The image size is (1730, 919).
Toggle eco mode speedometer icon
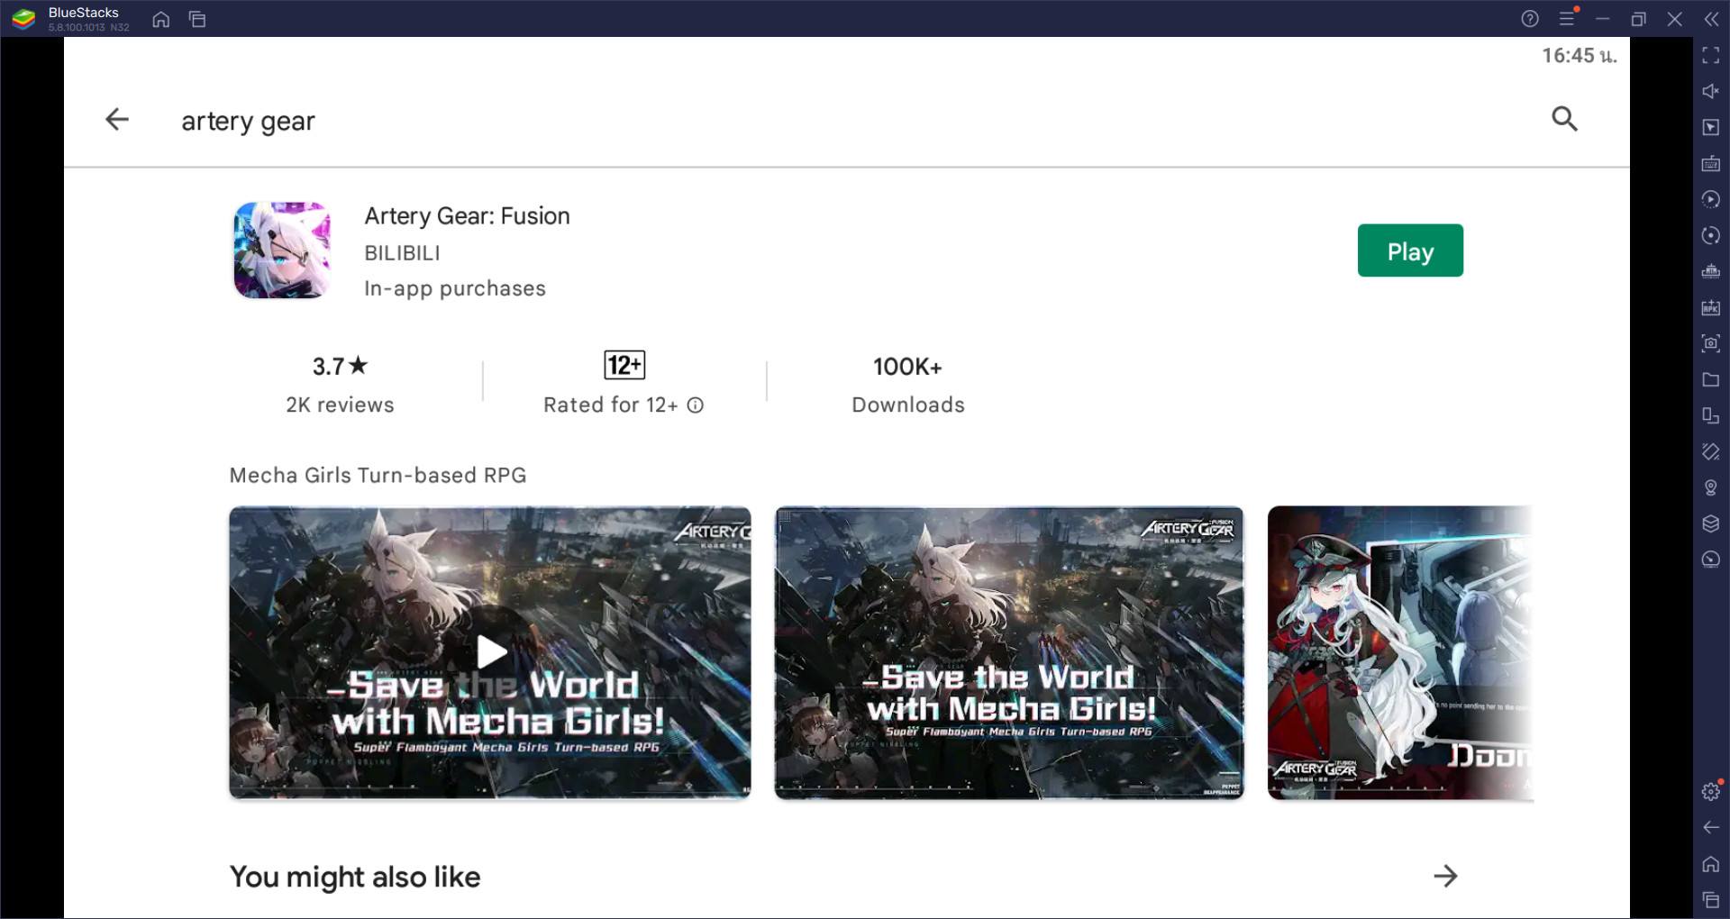click(1711, 560)
